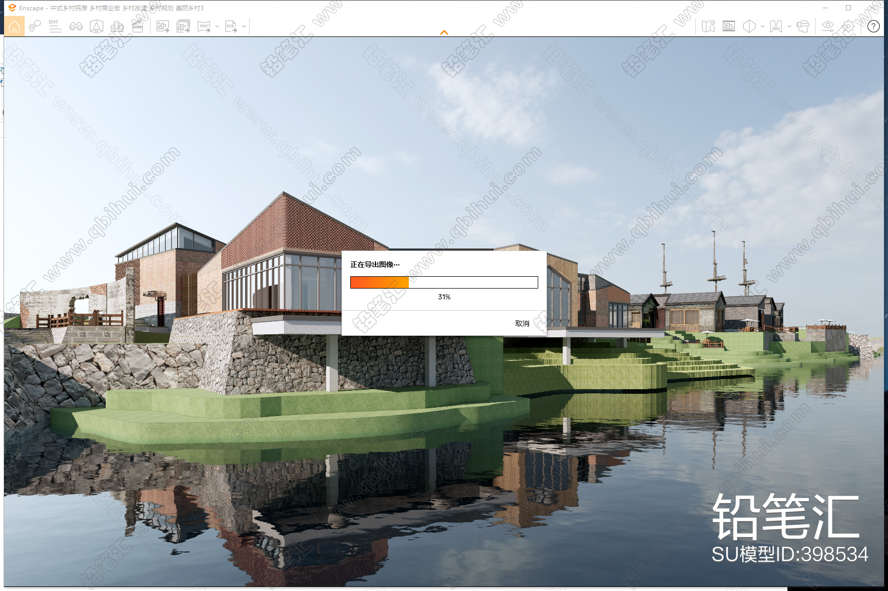Export standalone EXE file icon

pyautogui.click(x=231, y=26)
